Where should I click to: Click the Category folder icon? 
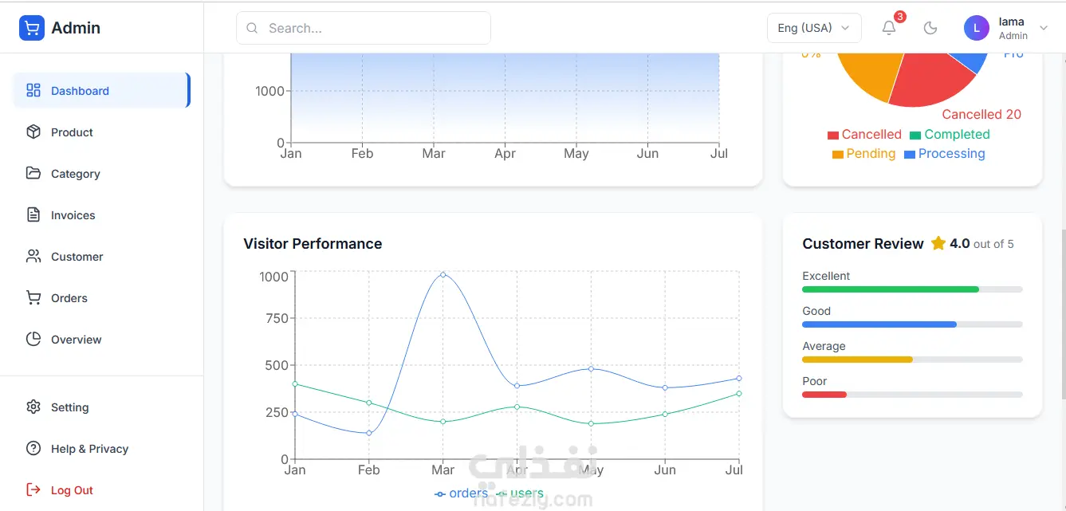click(33, 174)
